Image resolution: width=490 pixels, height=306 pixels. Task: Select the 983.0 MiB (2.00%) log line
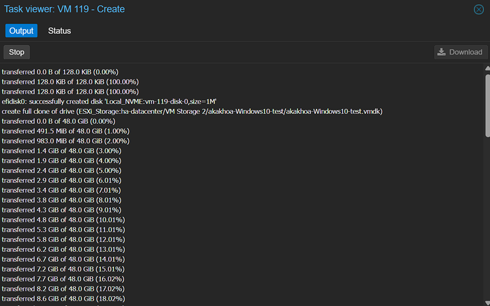[x=65, y=141]
